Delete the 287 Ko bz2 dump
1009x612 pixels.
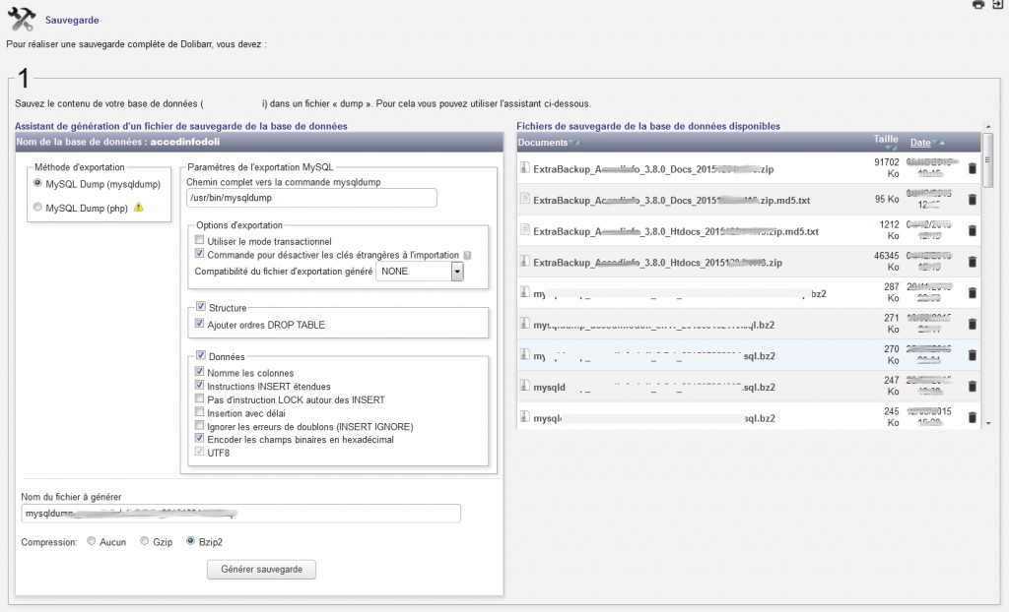[x=973, y=293]
